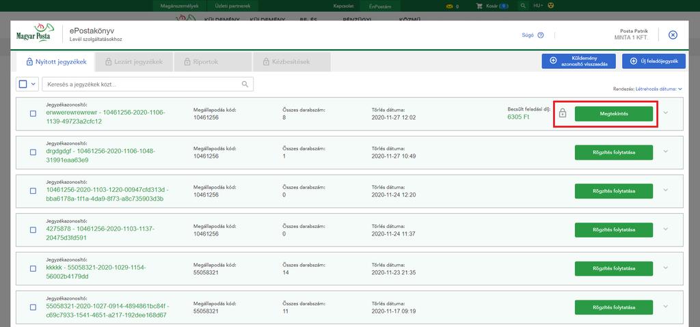Click the Új feladójegyzék button
This screenshot has height=327, width=700.
point(654,61)
